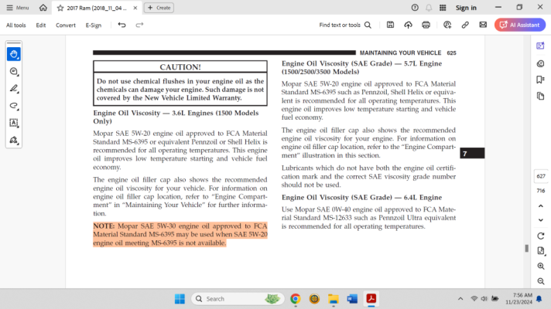Open Google Chrome from taskbar

(295, 298)
